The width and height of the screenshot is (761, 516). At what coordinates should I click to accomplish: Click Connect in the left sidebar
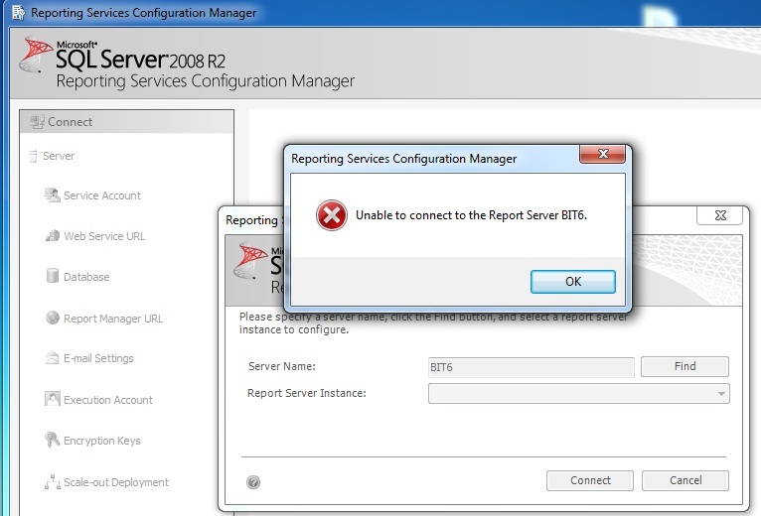[x=127, y=122]
